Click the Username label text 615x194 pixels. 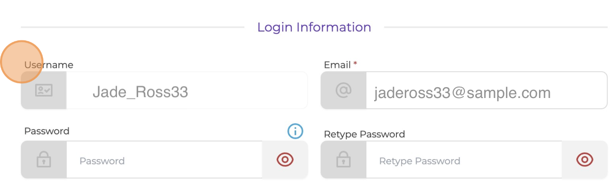tap(49, 65)
